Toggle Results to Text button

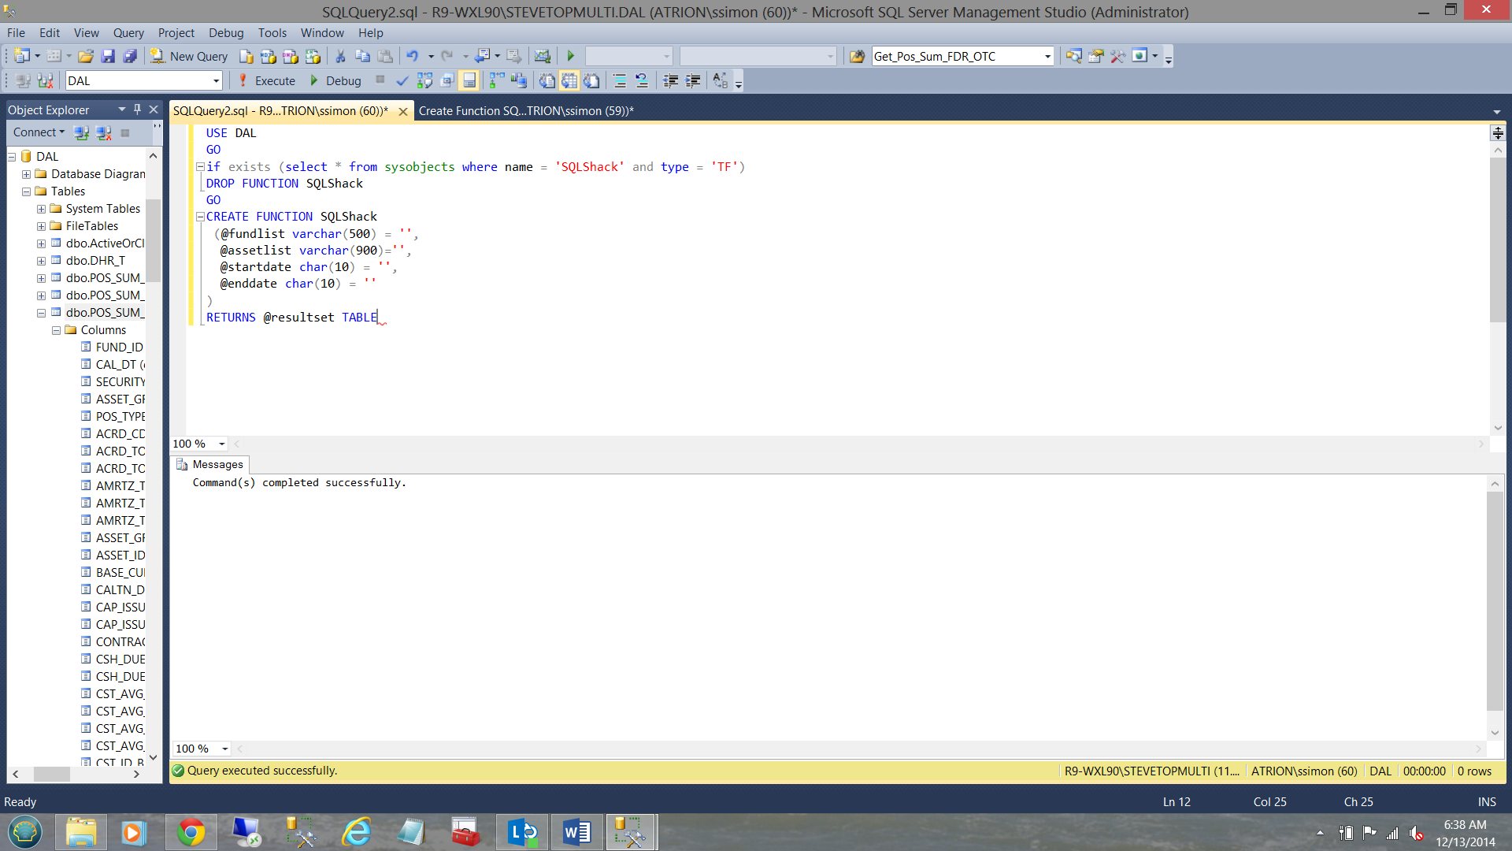tap(547, 80)
